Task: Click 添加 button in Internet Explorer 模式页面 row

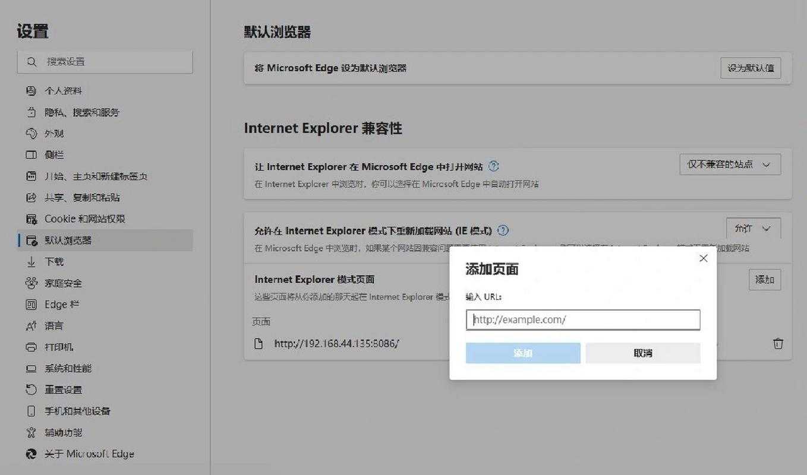Action: tap(765, 280)
